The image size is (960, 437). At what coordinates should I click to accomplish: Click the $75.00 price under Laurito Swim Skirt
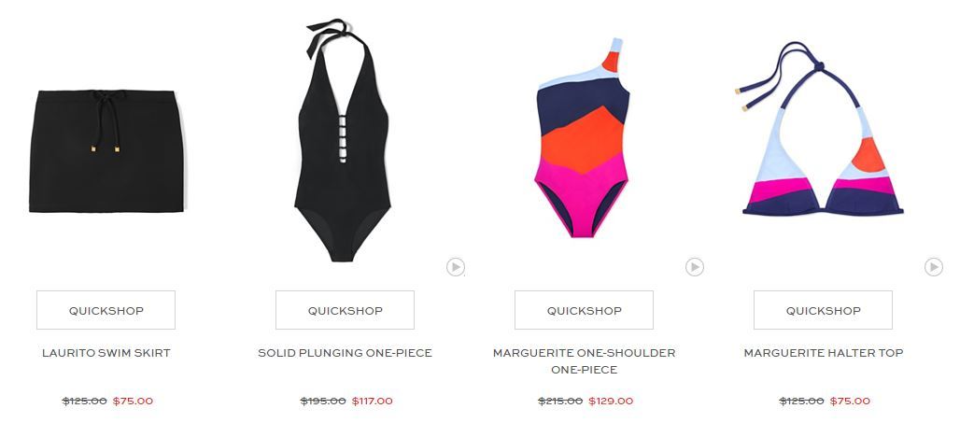point(133,402)
